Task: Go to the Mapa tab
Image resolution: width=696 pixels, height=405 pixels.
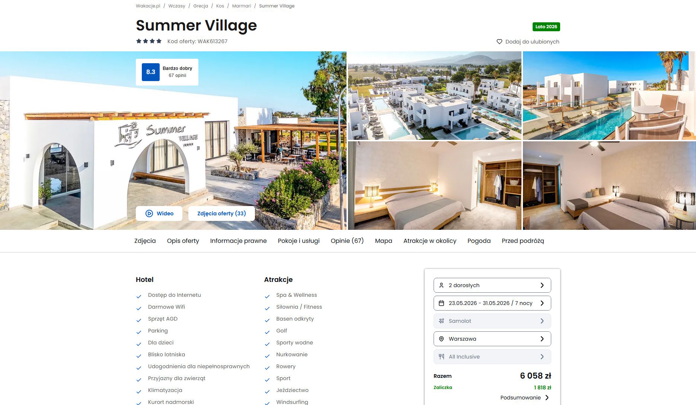Action: click(x=384, y=241)
